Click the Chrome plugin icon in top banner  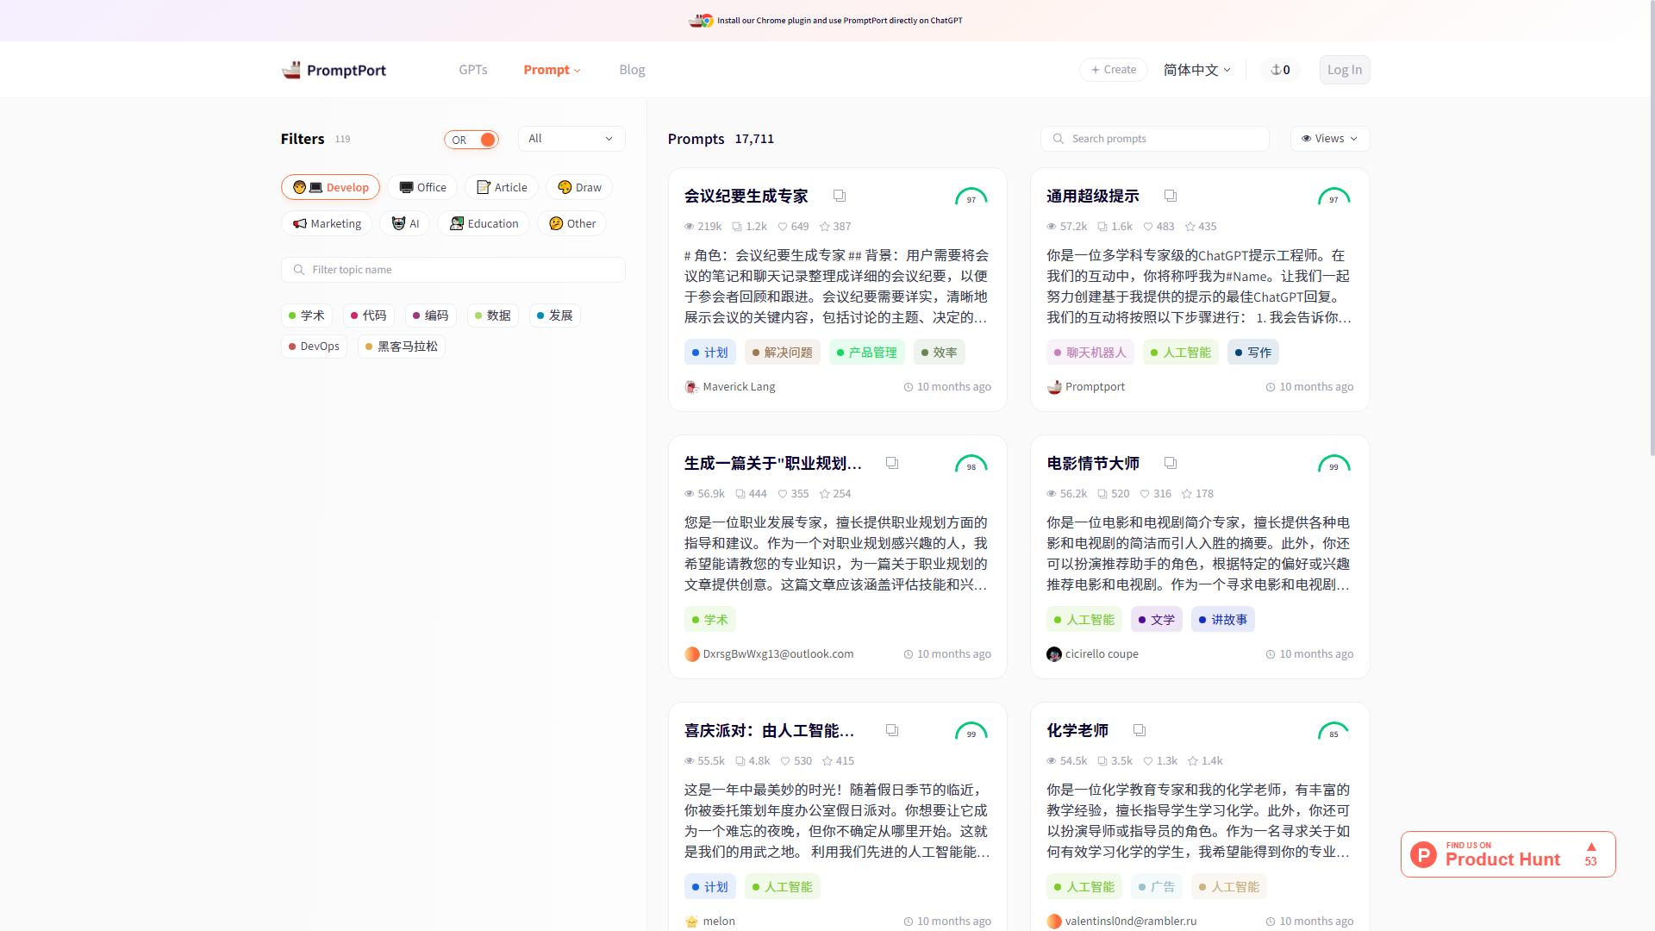707,21
